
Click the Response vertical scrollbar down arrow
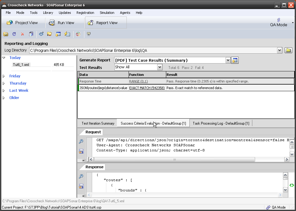tap(285, 190)
